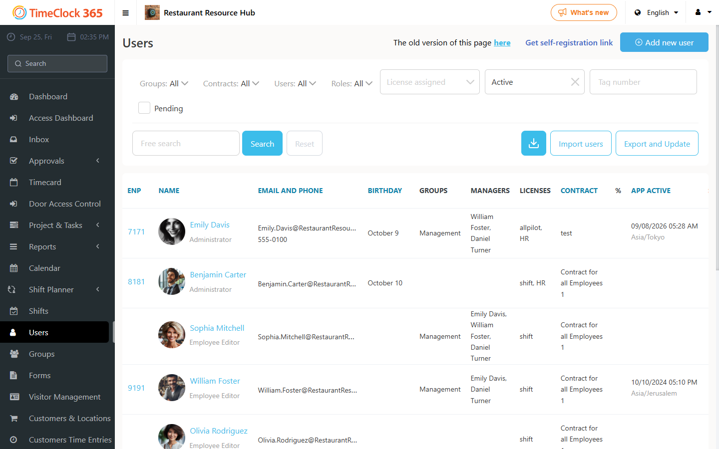
Task: Click the Forms document icon
Action: [x=14, y=375]
